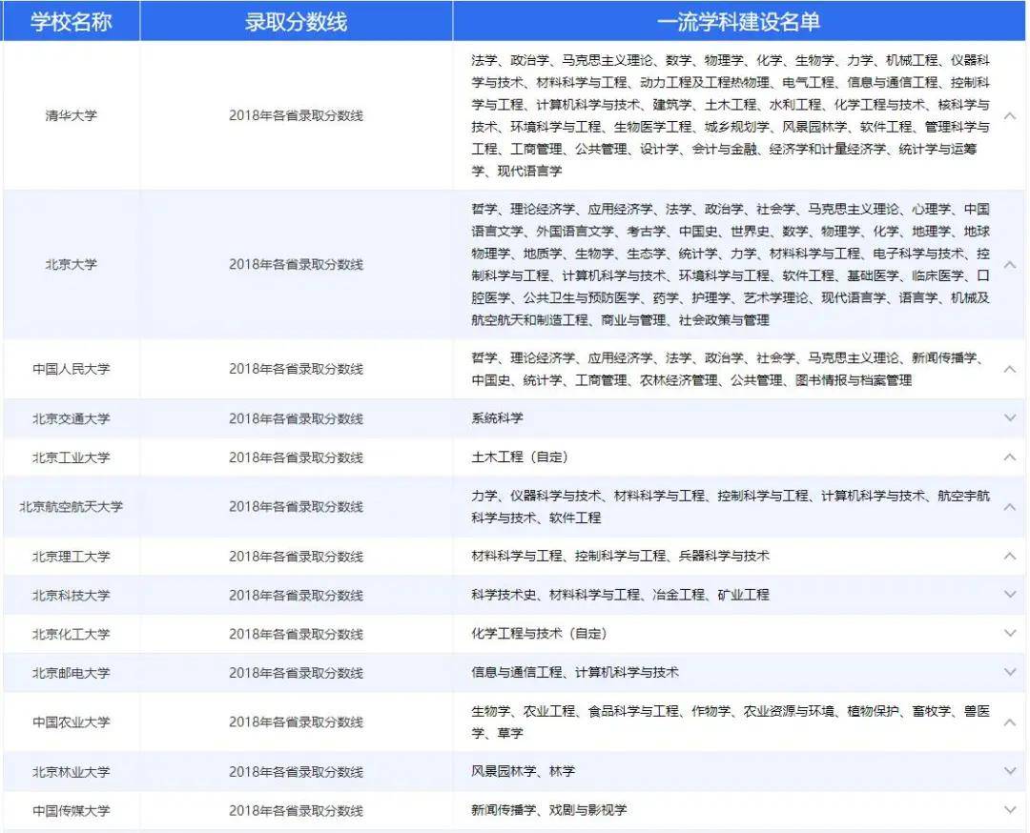Expand 北京邮电大学 row chevron
The height and width of the screenshot is (833, 1030).
[x=1010, y=672]
